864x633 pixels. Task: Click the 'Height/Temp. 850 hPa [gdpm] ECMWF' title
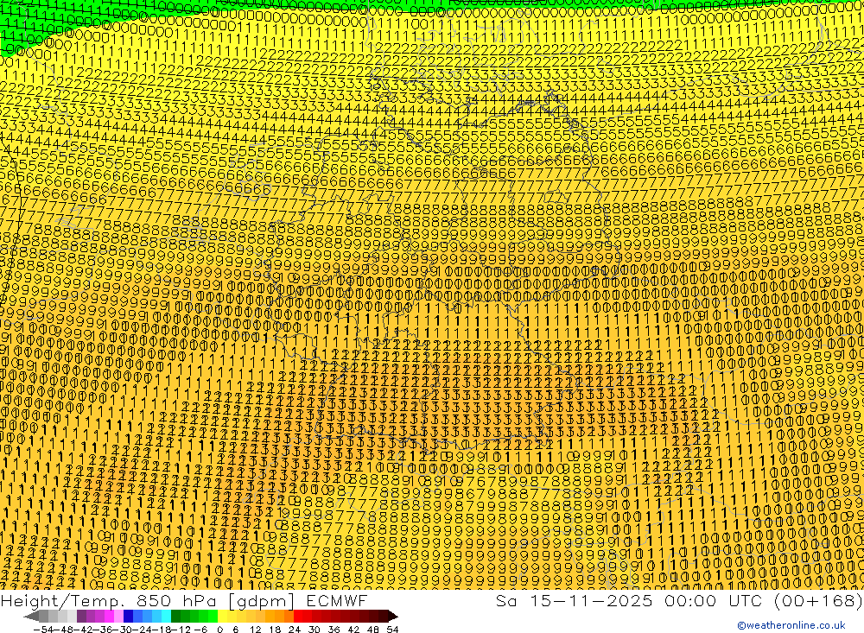pos(183,600)
